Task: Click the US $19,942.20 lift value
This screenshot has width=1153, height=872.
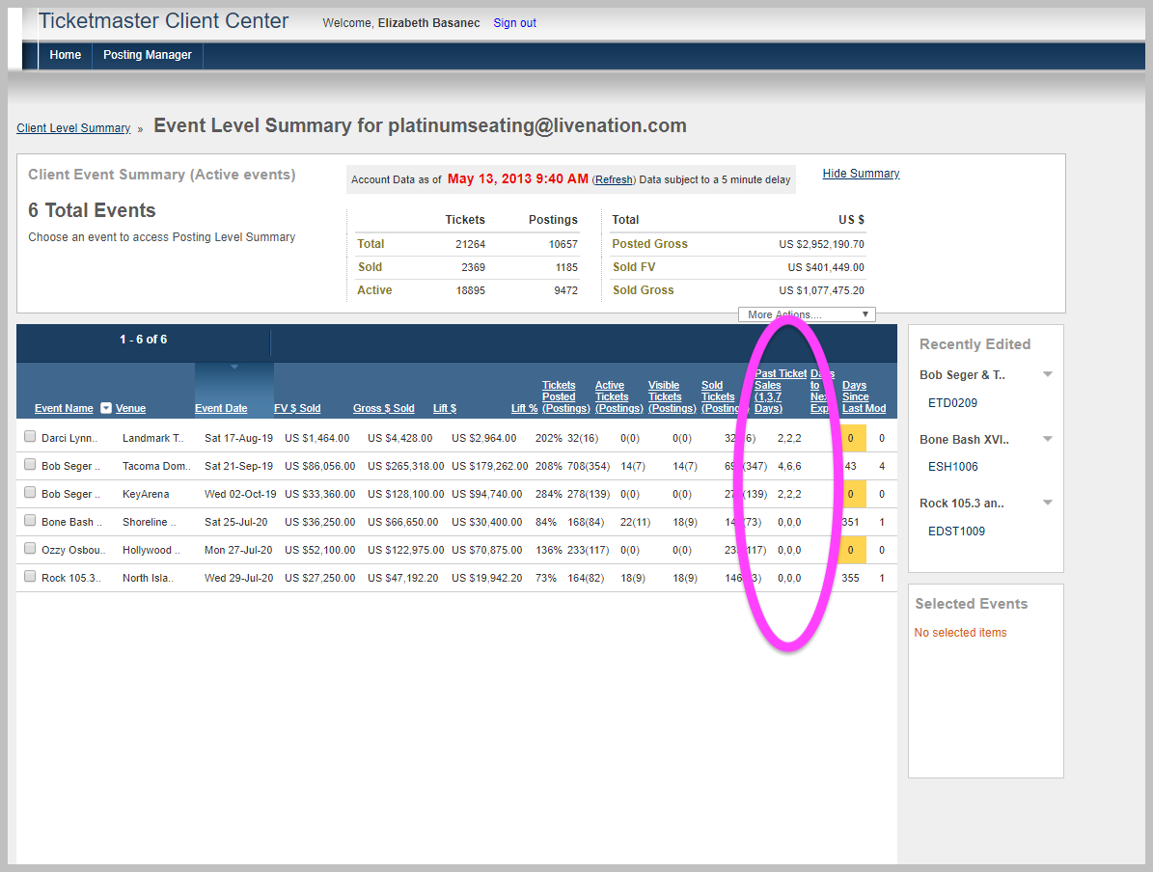Action: [487, 578]
